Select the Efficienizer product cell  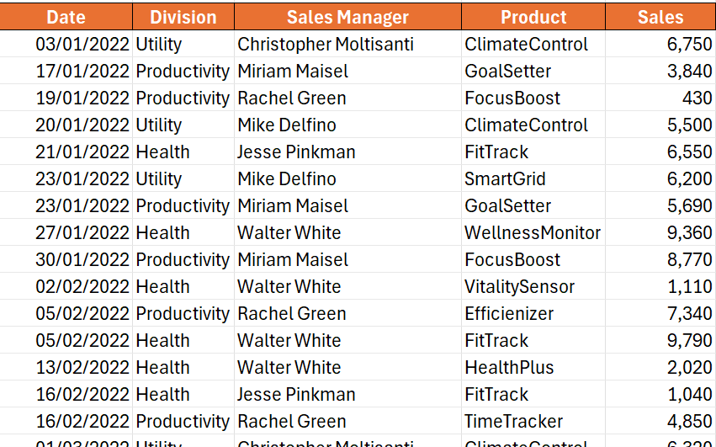[x=509, y=314]
